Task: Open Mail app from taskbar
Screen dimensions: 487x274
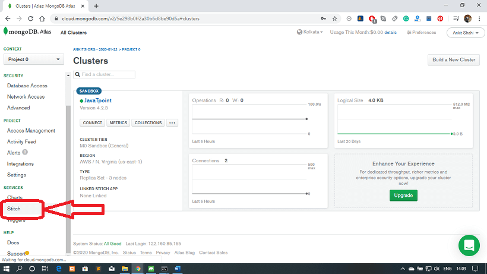Action: (x=112, y=269)
